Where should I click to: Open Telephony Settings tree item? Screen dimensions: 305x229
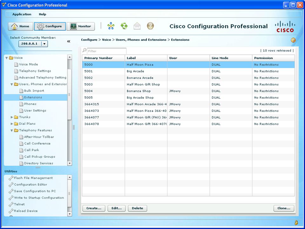pos(35,71)
